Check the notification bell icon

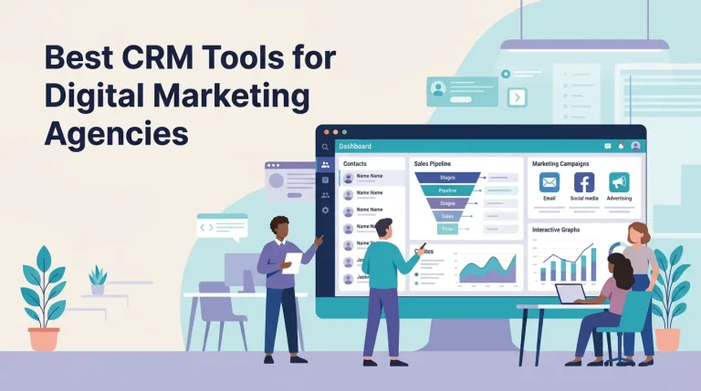point(621,146)
